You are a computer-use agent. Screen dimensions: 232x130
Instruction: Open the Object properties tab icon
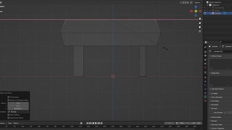205,77
